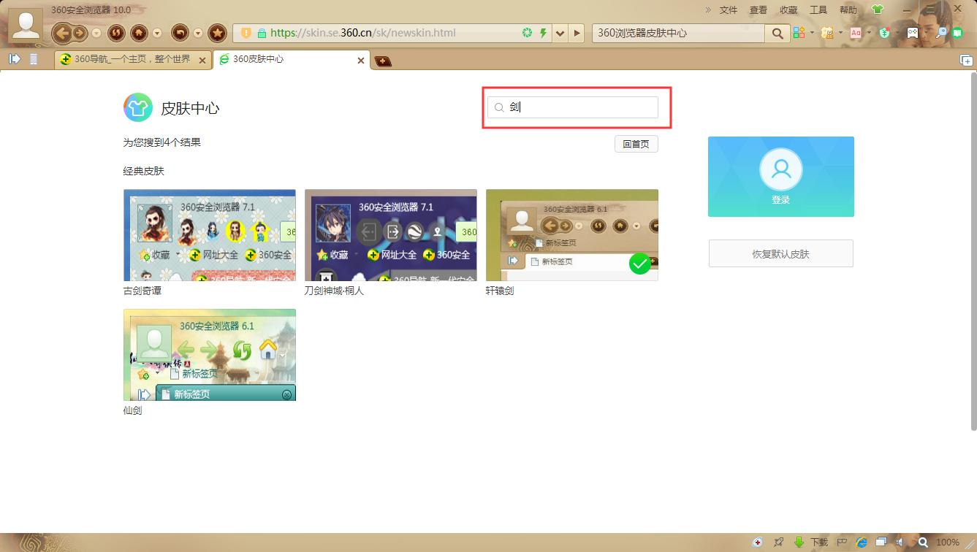Expand the address bar history dropdown arrow

tap(560, 33)
